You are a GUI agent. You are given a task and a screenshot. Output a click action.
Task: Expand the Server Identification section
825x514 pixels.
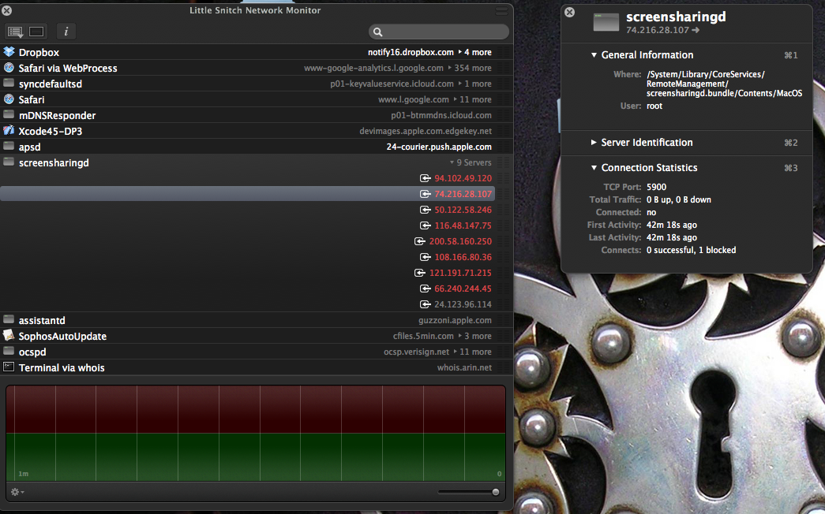[x=594, y=142]
